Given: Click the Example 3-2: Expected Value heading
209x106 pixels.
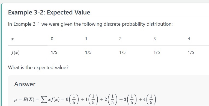Looking at the screenshot, I should (x=49, y=13).
